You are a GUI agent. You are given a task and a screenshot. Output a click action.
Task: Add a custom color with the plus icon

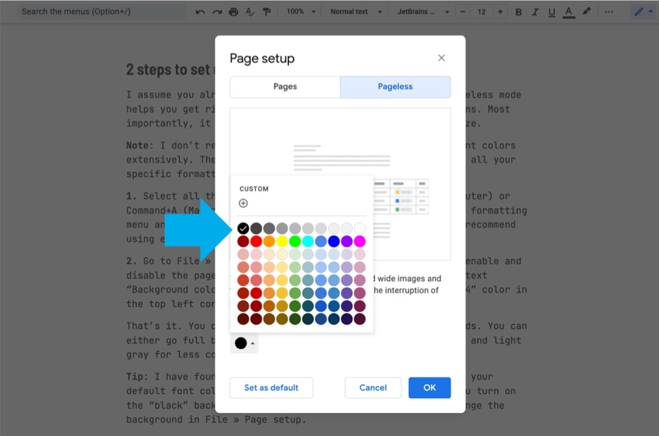coord(244,203)
